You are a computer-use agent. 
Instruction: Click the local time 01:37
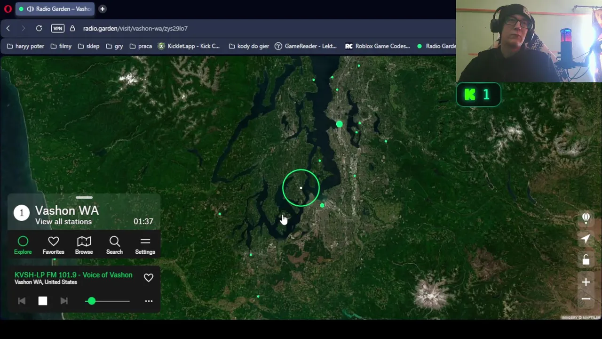coord(143,221)
